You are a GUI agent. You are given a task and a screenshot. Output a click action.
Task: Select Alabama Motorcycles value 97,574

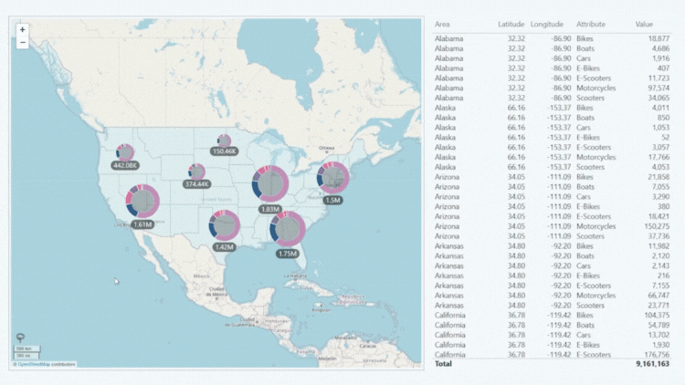tap(659, 88)
